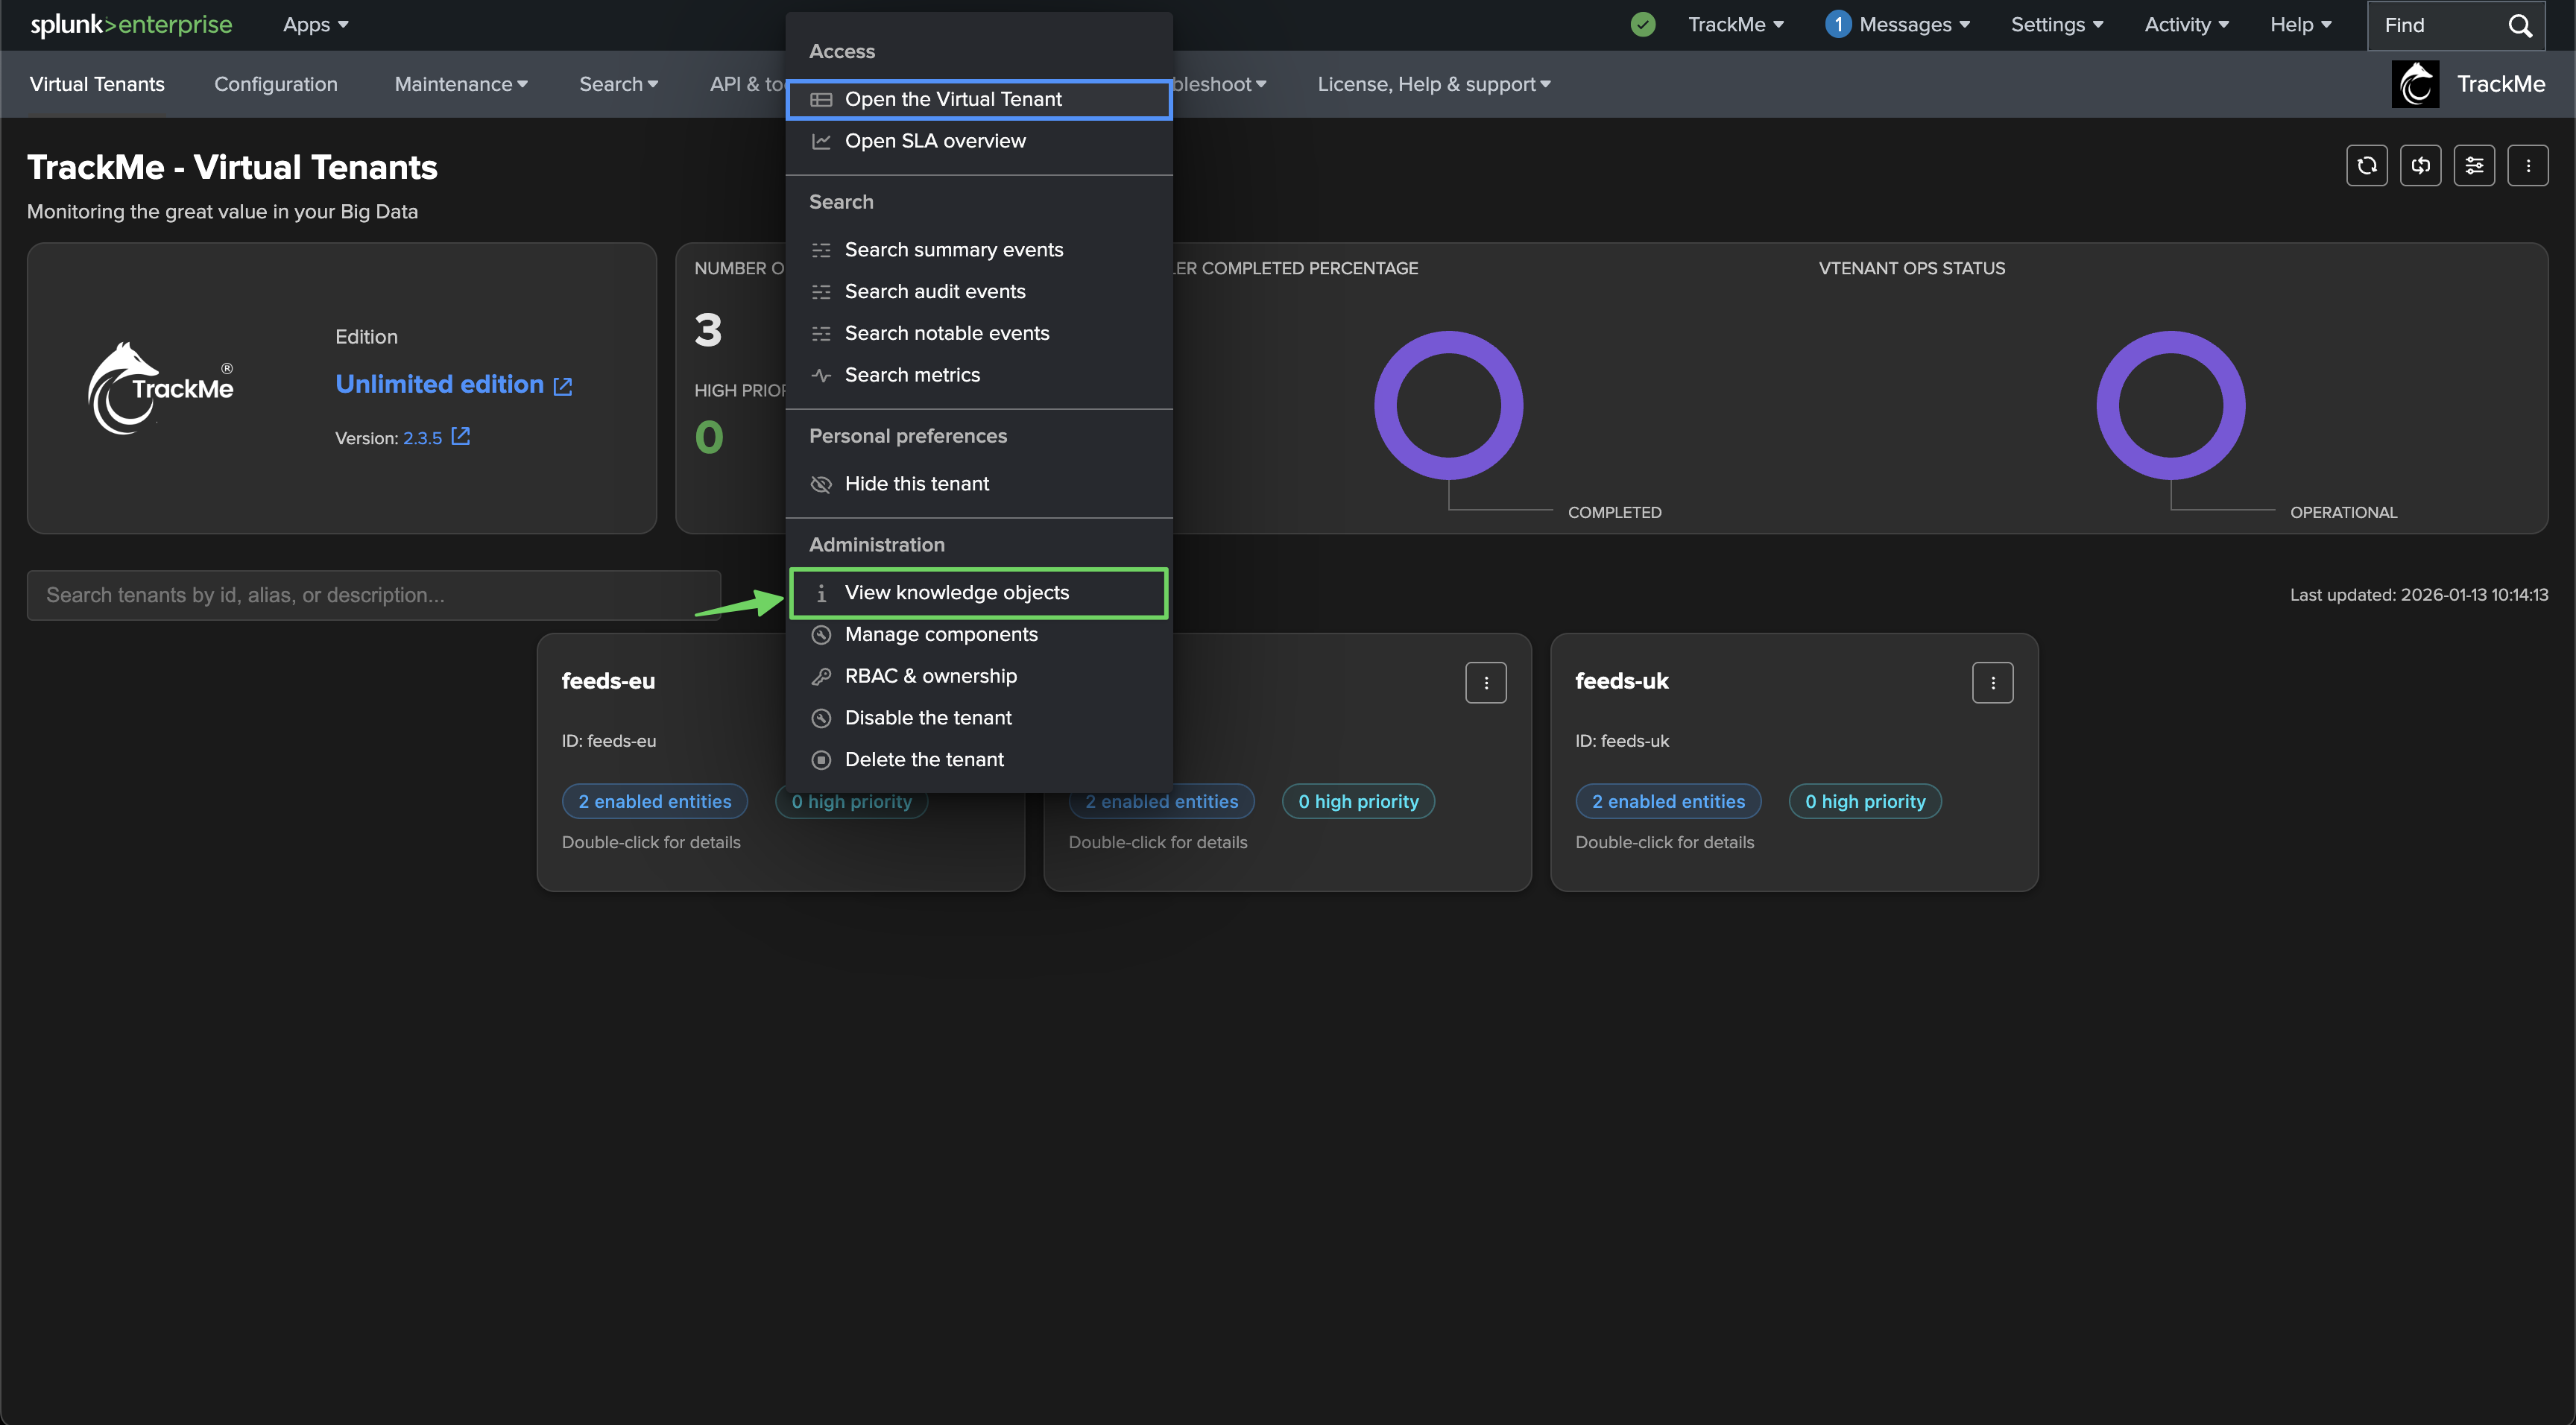Click the Find search magnifier icon

tap(2520, 25)
